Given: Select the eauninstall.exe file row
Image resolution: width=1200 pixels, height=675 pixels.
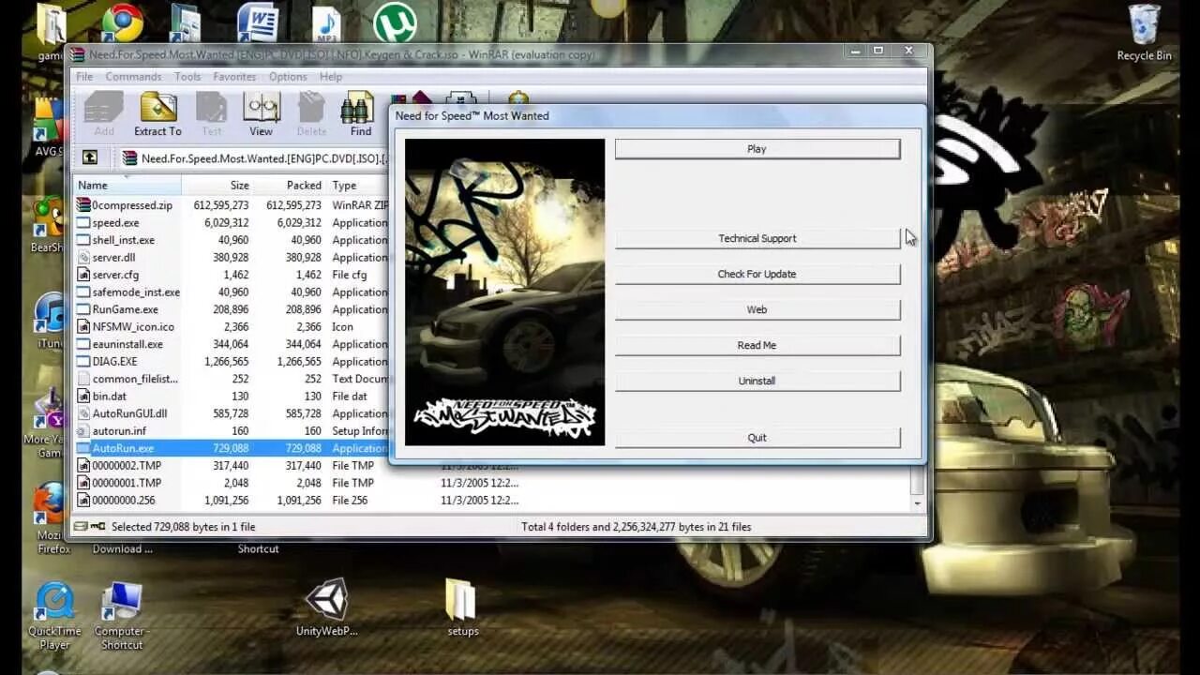Looking at the screenshot, I should click(x=232, y=344).
